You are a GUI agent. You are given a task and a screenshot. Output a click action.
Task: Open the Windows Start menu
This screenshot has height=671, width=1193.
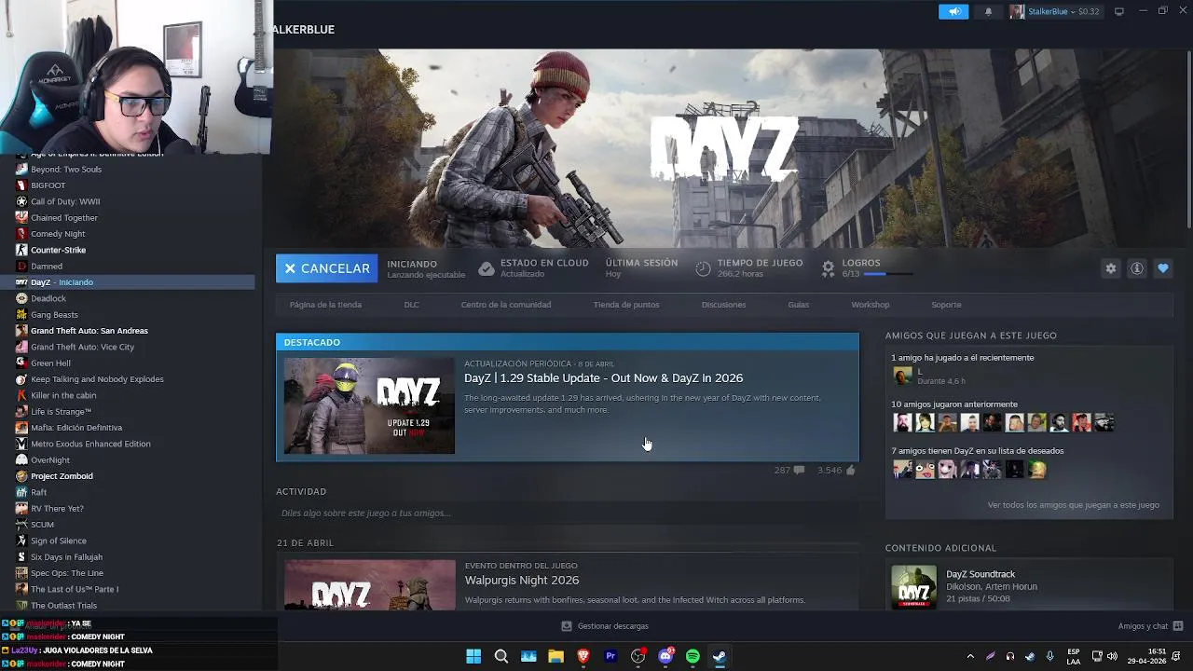[473, 656]
